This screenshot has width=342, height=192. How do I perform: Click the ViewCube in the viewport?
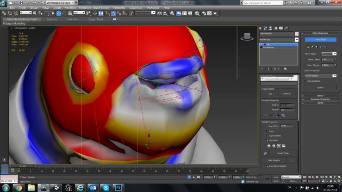(247, 37)
